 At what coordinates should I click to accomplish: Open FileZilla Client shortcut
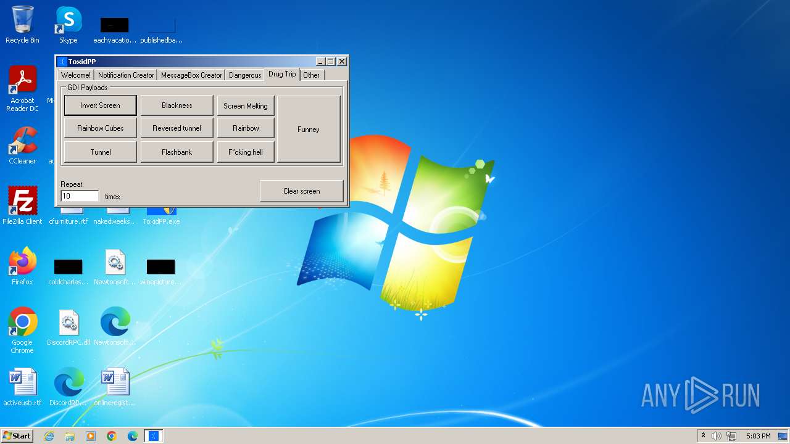point(22,205)
